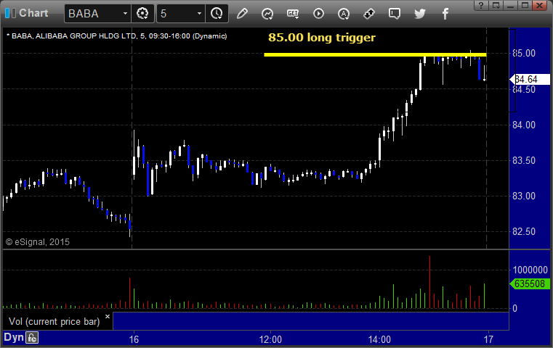Click the 85.00 long trigger text annotation
The height and width of the screenshot is (348, 553).
322,37
